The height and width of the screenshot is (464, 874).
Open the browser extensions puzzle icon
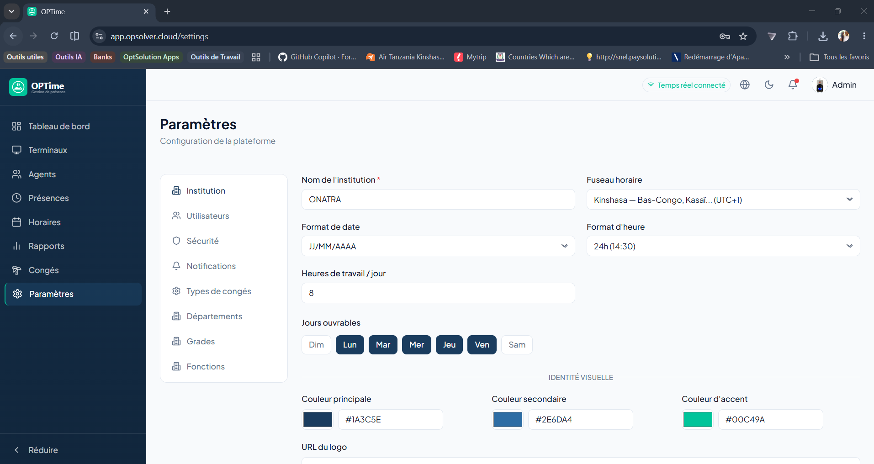click(793, 36)
